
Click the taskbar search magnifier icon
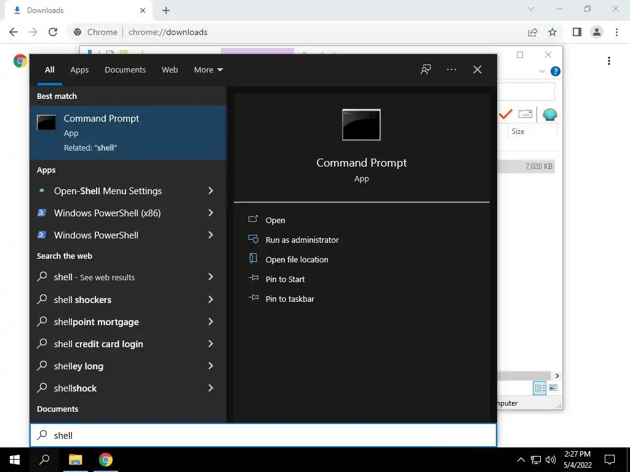[x=44, y=460]
